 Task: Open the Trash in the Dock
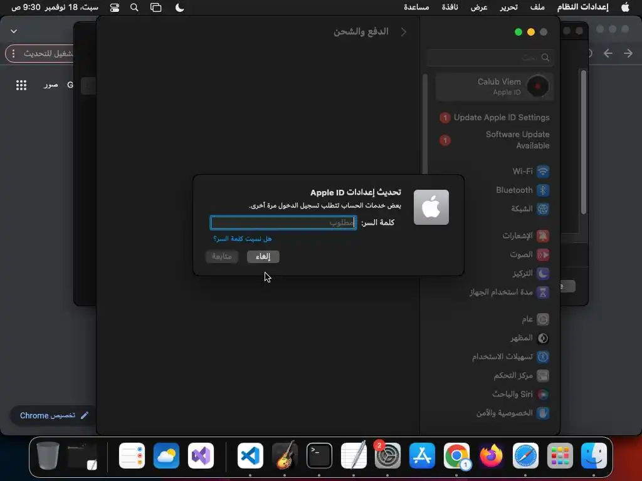[x=48, y=456]
